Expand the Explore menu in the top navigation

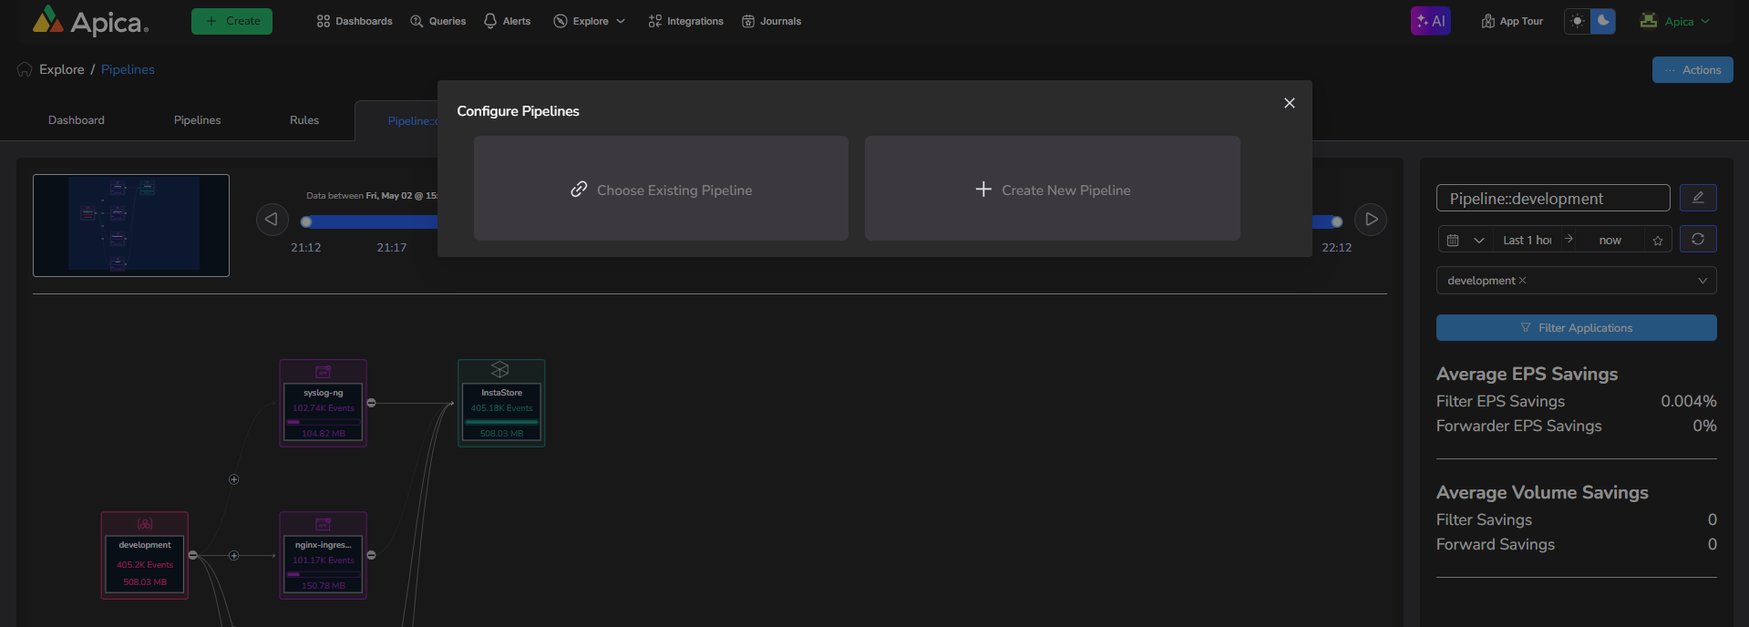[x=590, y=21]
